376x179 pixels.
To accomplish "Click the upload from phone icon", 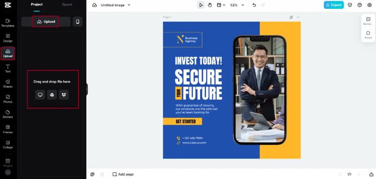I will tap(78, 22).
